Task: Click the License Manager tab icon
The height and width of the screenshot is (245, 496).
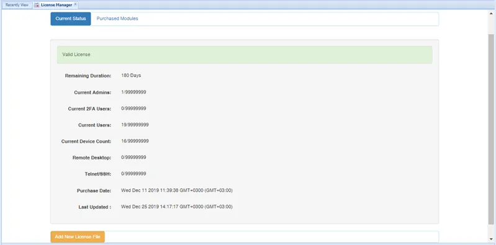Action: click(37, 5)
